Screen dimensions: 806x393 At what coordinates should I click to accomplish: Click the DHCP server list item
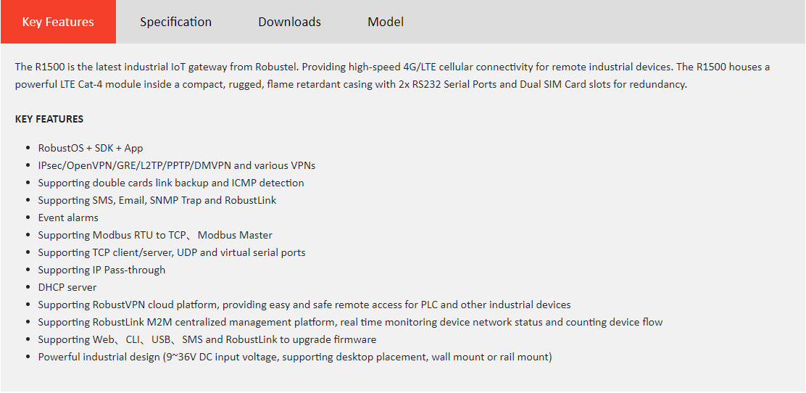(x=67, y=288)
